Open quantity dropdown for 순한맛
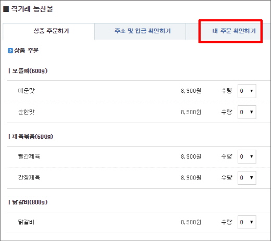 pyautogui.click(x=247, y=112)
